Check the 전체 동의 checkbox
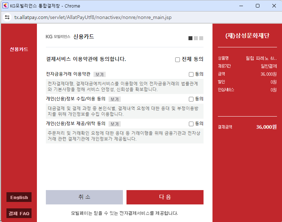The image size is (282, 222). coord(177,60)
